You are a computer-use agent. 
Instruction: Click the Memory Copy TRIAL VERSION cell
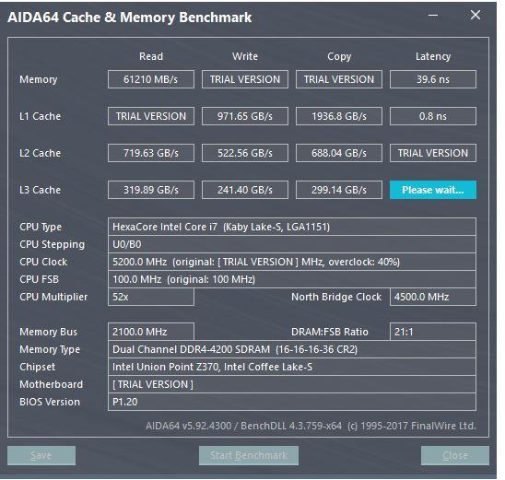click(339, 79)
